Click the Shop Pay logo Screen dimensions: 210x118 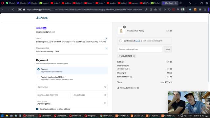pos(41,28)
